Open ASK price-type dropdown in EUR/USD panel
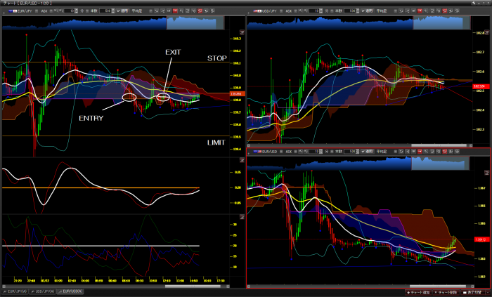Viewport: 492px width, 297px height. [295, 152]
